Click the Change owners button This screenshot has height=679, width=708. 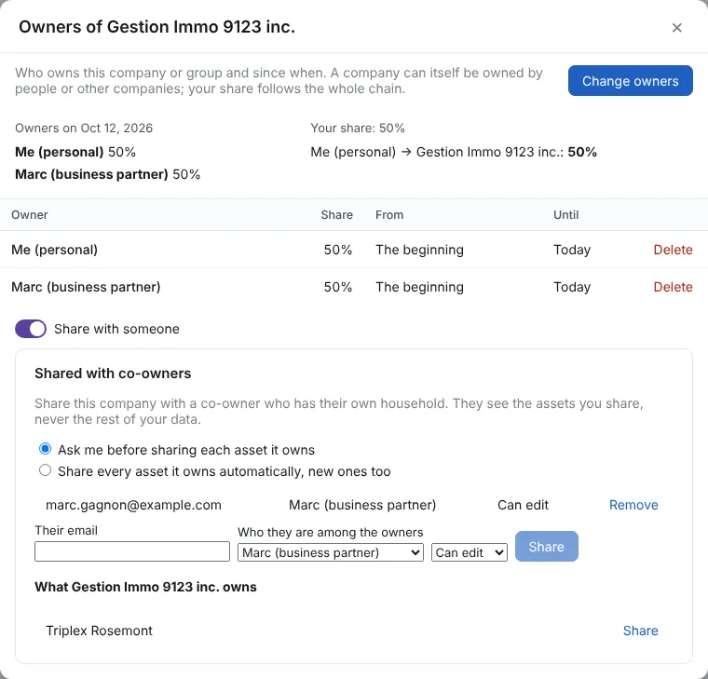click(630, 81)
